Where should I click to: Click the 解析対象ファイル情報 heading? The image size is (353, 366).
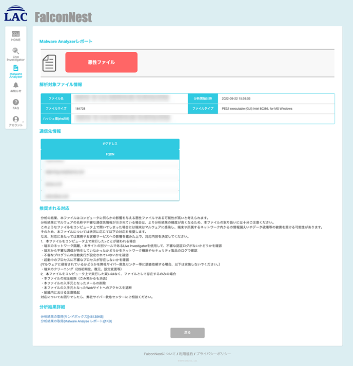[x=61, y=85]
